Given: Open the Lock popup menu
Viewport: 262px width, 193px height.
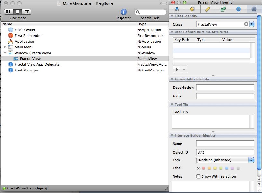Looking at the screenshot, I should coord(225,160).
